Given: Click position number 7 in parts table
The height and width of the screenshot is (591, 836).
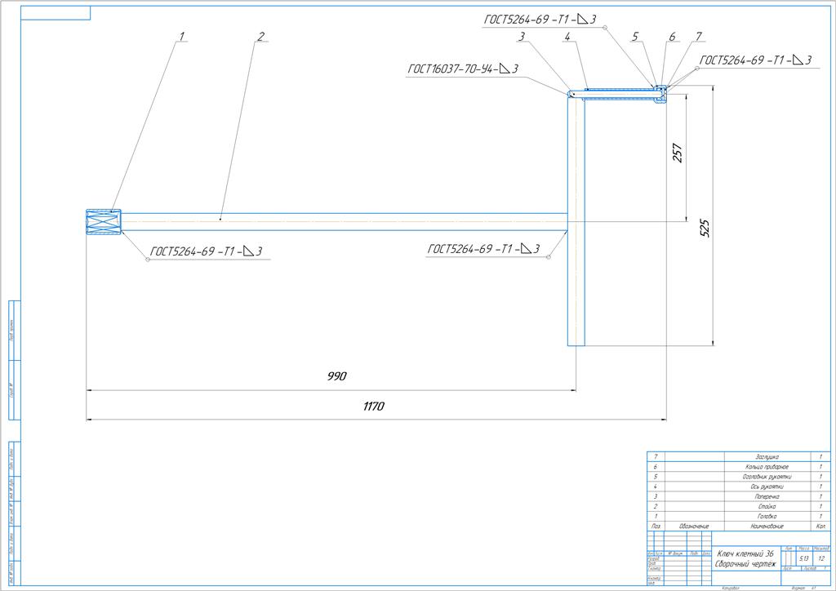Looking at the screenshot, I should click(x=656, y=456).
